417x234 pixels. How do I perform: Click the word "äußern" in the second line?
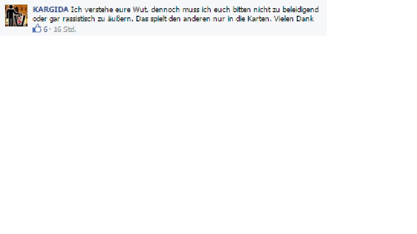(119, 19)
